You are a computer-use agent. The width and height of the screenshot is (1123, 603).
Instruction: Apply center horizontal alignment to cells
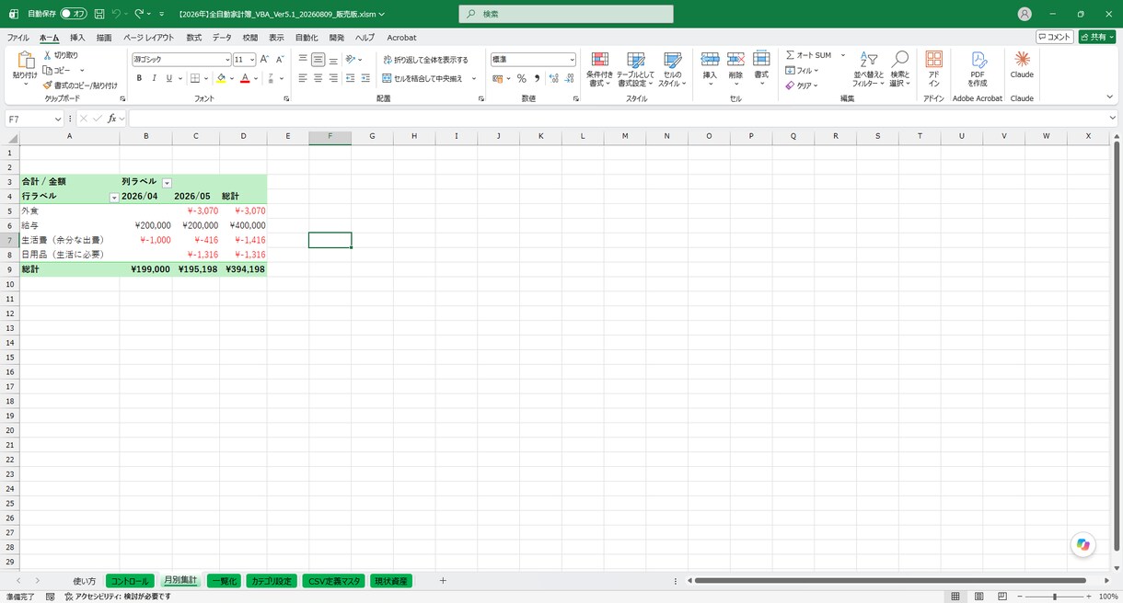[x=318, y=78]
